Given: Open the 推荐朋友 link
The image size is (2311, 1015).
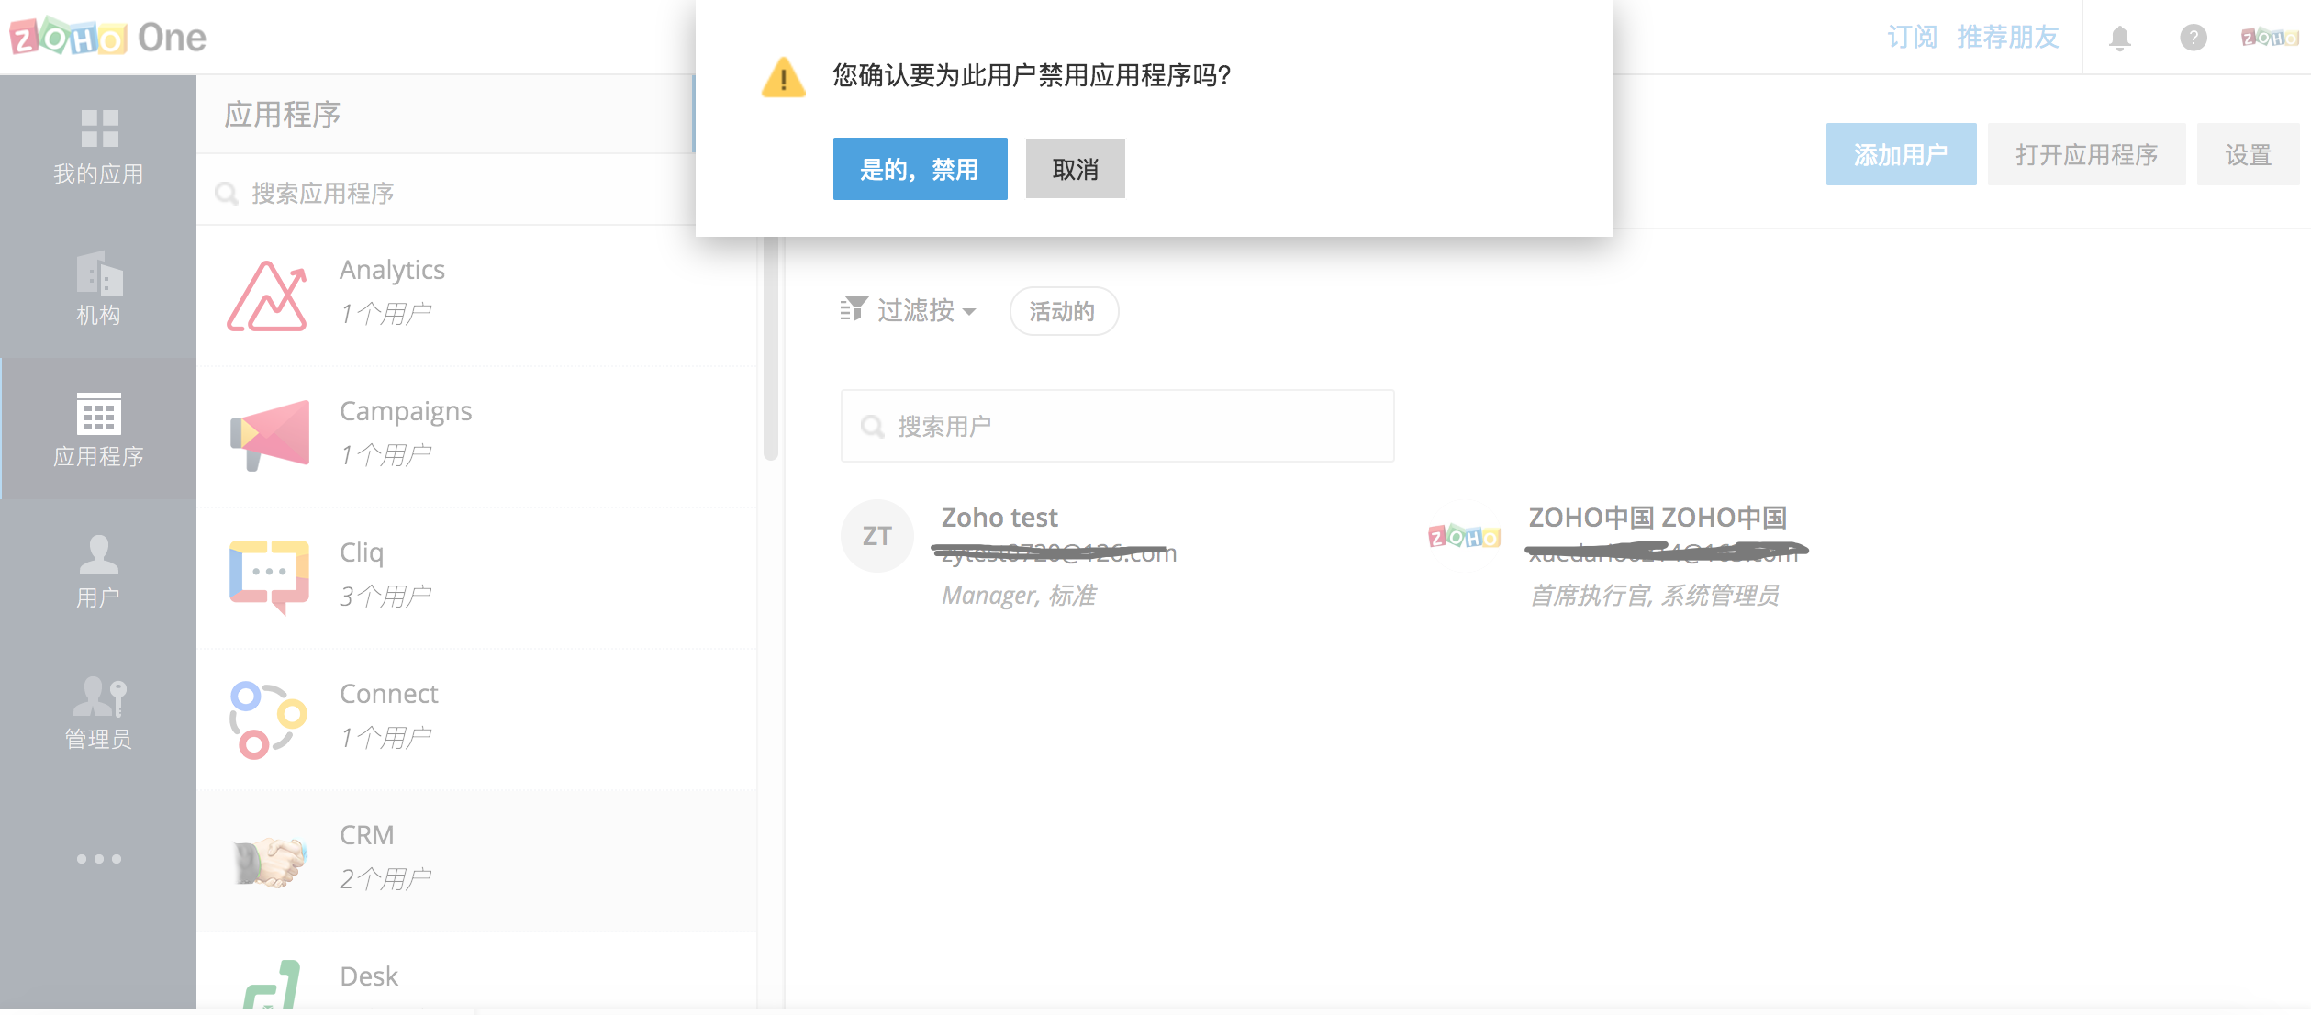Looking at the screenshot, I should coord(2007,38).
